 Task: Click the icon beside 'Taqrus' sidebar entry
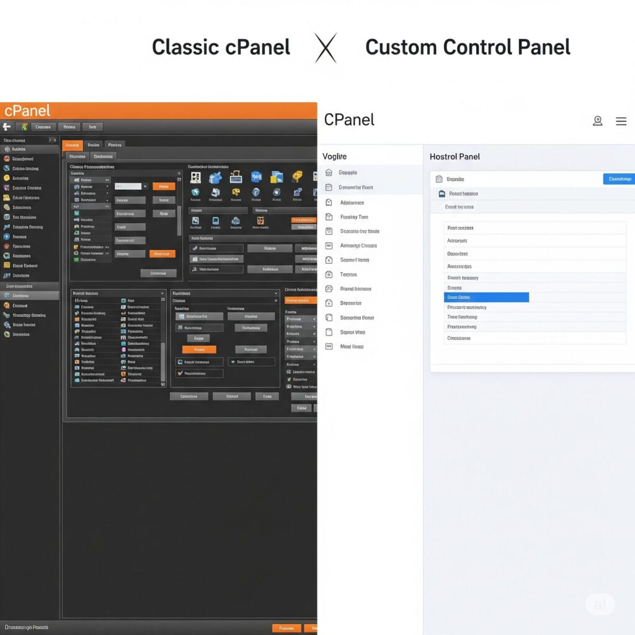(329, 274)
